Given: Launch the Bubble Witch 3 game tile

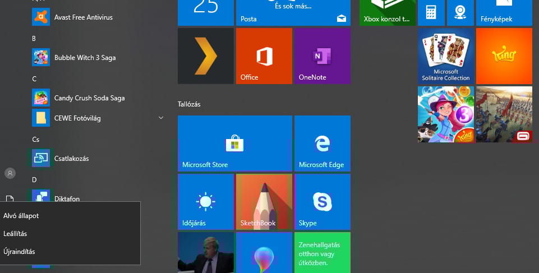Looking at the screenshot, I should [446, 114].
